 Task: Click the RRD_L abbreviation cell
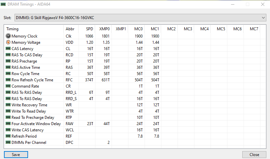coord(71,93)
